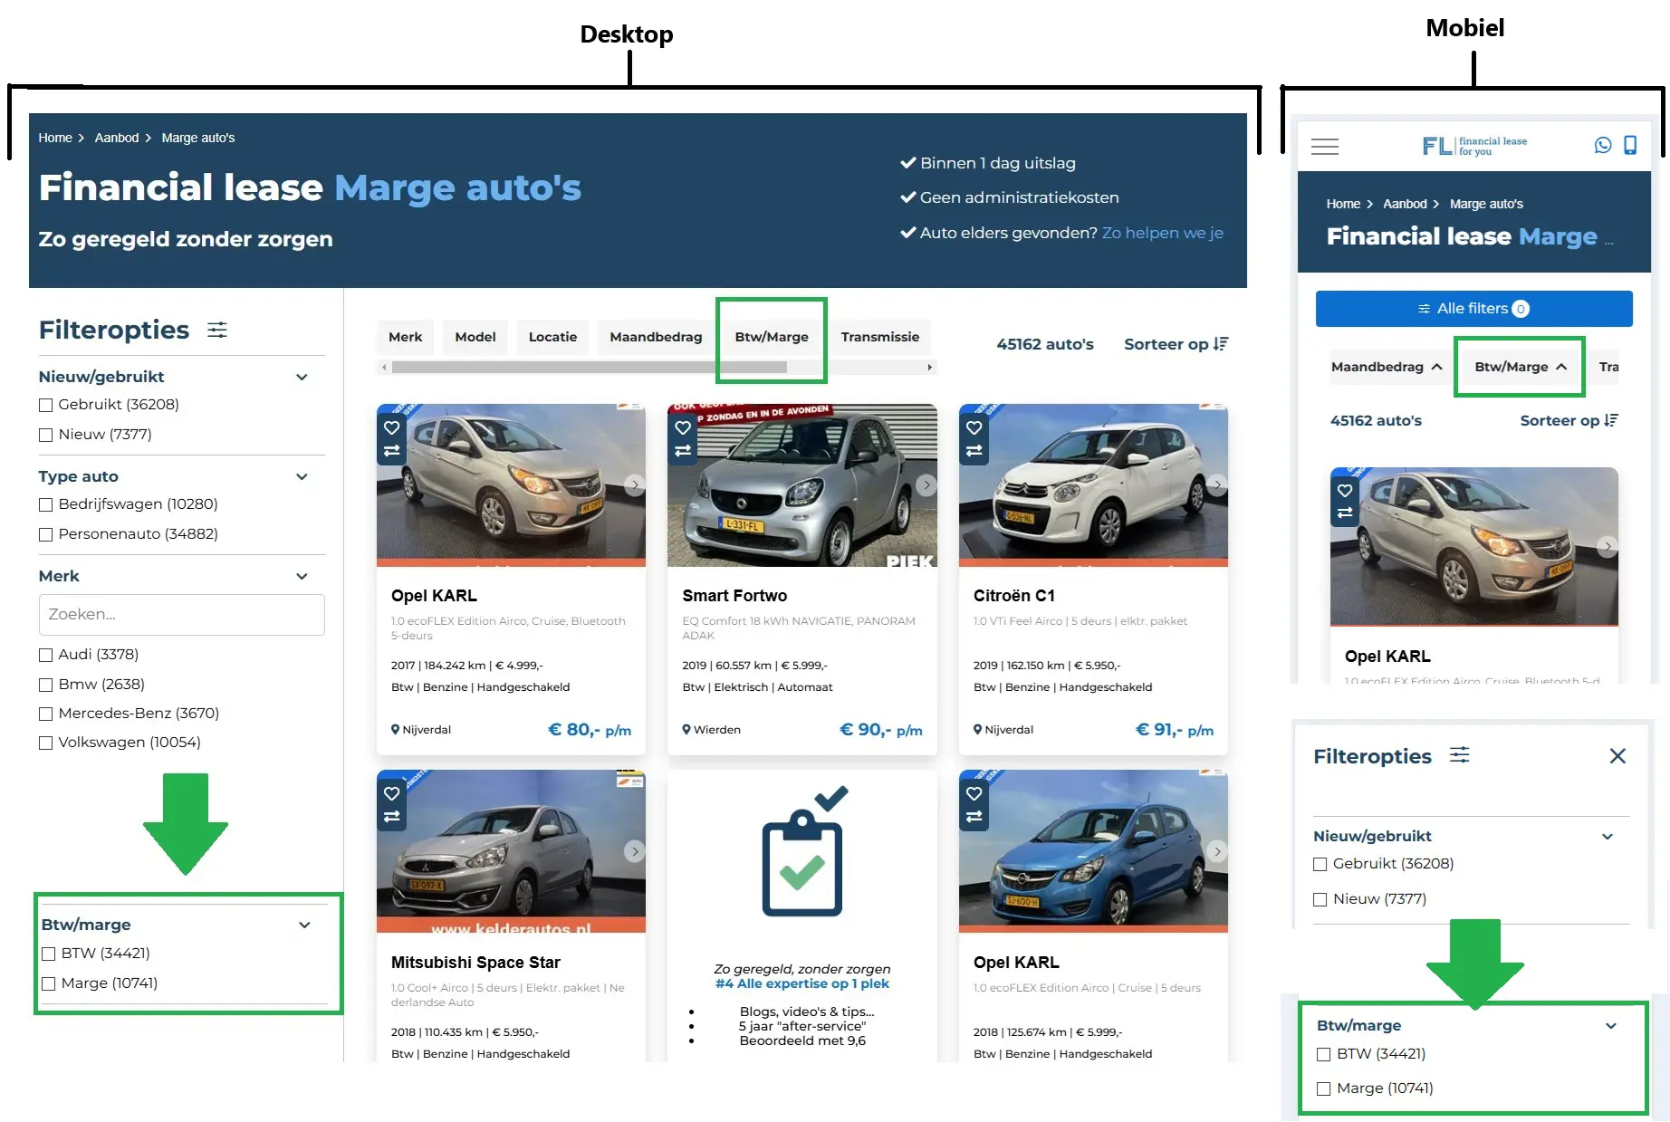The width and height of the screenshot is (1670, 1122).
Task: Check Bedrijfswagen (10280)
Action: (46, 505)
